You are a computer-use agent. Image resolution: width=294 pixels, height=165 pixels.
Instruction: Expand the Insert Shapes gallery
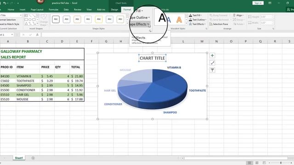pos(38,24)
